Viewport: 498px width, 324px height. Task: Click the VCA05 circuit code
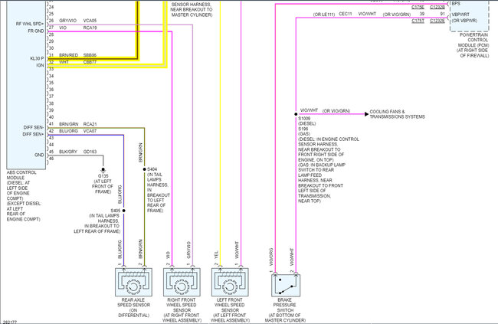(90, 21)
